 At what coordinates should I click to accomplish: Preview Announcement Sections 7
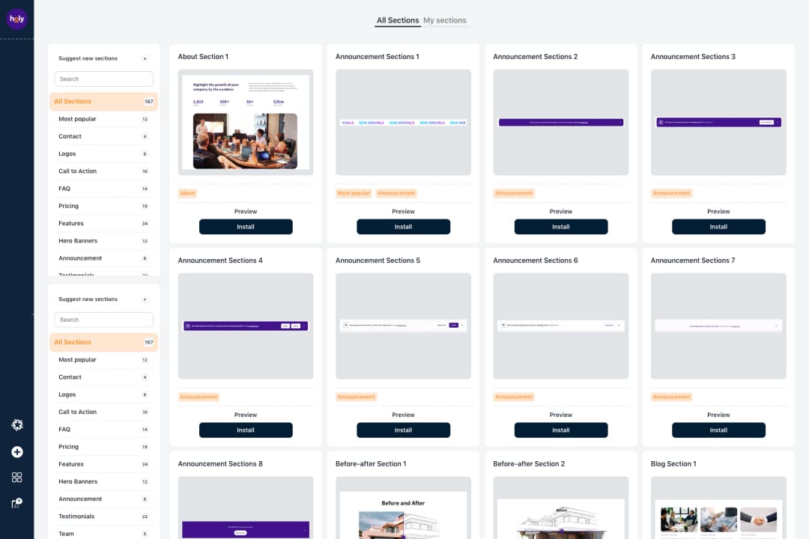pos(718,415)
